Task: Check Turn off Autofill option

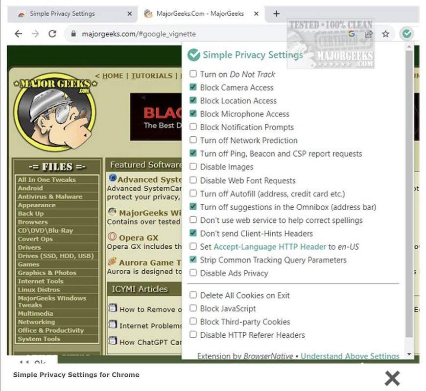Action: pos(193,194)
